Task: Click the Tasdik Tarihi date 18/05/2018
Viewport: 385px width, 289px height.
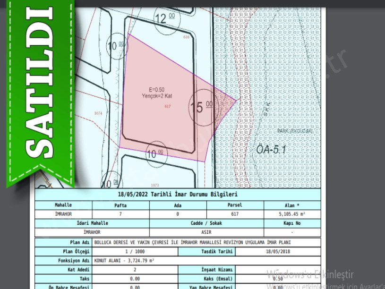Action: pos(278,251)
